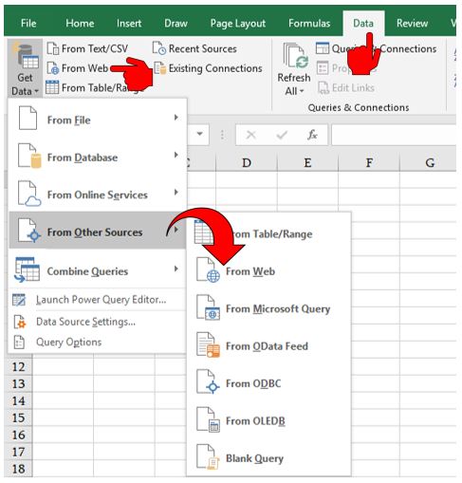The image size is (462, 483).
Task: Click the Edit Links icon
Action: point(323,88)
